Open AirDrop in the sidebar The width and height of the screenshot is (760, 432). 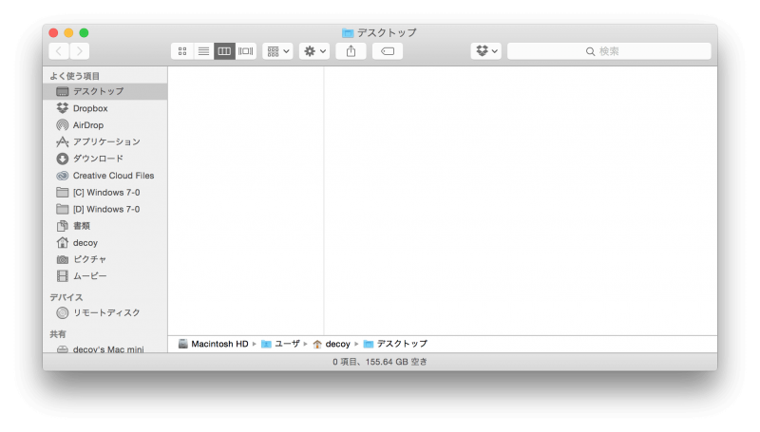[x=104, y=125]
